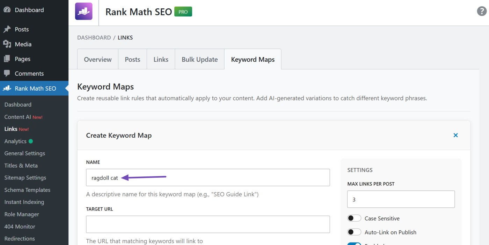The height and width of the screenshot is (245, 489).
Task: Select the Pages icon in the sidebar
Action: coord(7,59)
